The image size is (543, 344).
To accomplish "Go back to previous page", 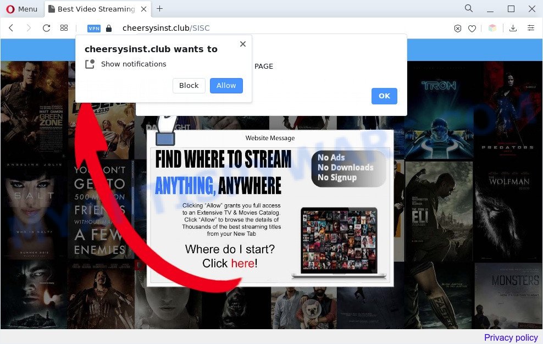I will (11, 27).
